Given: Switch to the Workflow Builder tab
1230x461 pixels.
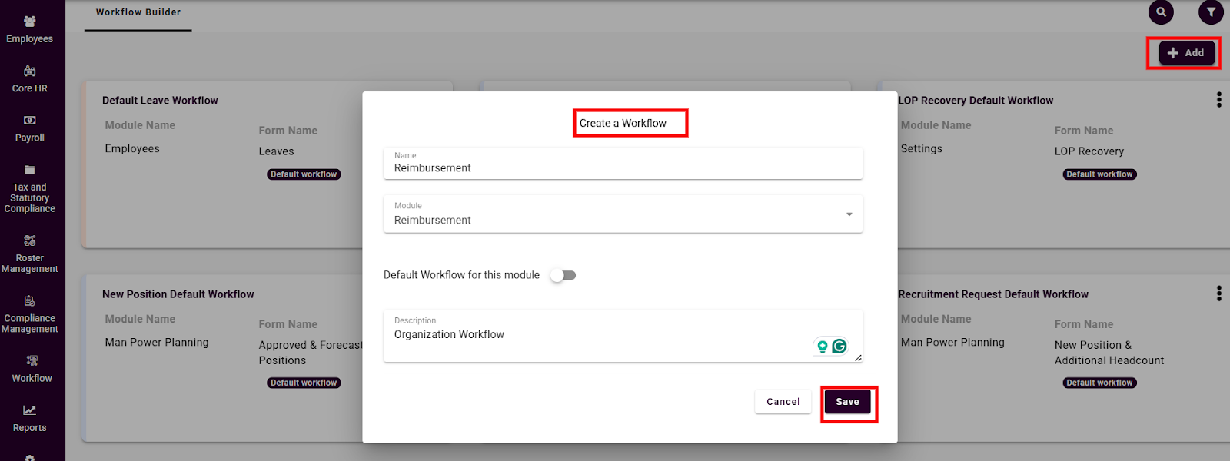Looking at the screenshot, I should 138,12.
